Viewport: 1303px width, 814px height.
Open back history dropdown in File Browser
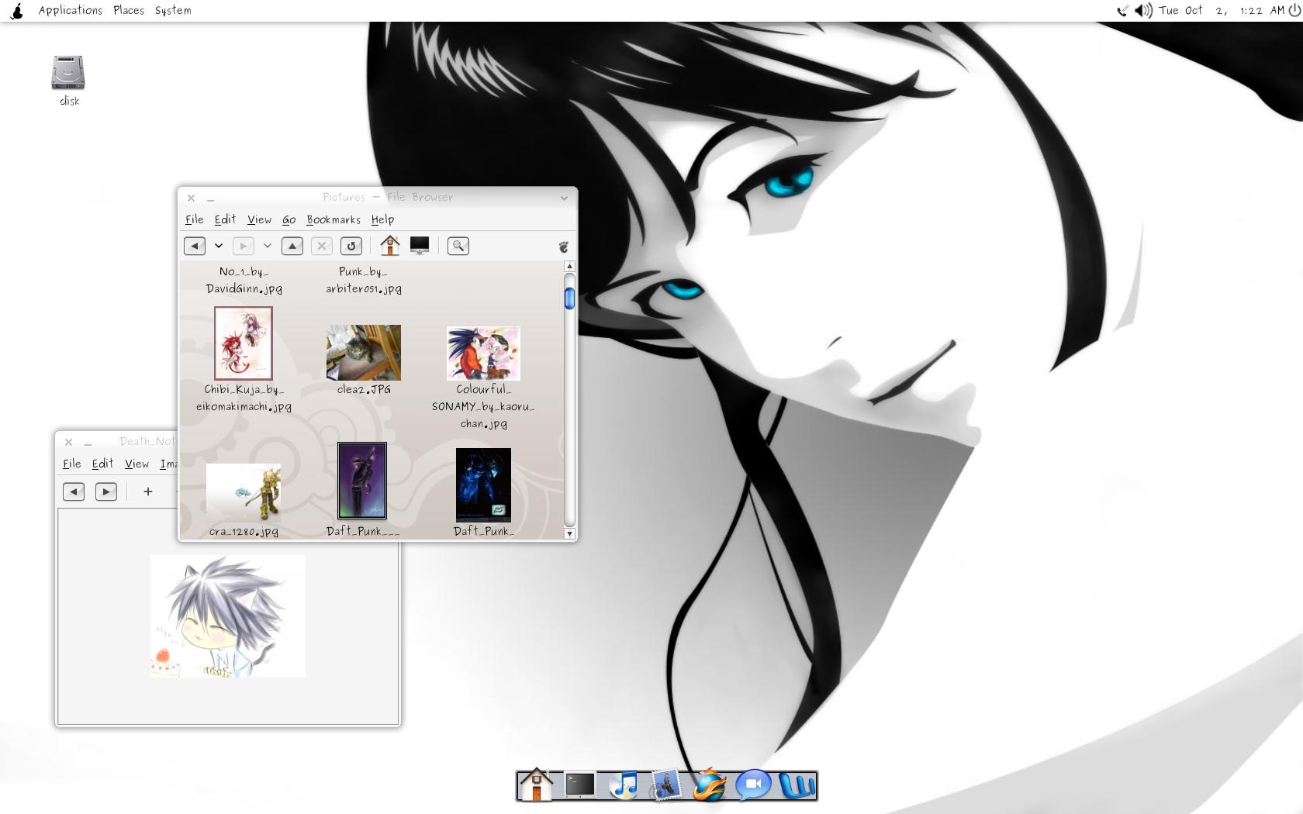tap(219, 246)
